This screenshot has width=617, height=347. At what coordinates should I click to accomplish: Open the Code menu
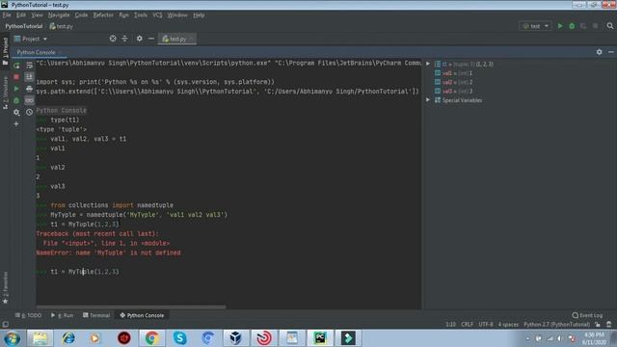click(81, 15)
